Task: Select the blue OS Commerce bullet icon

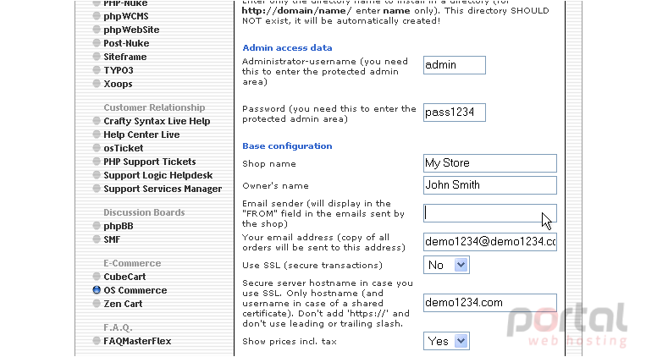Action: (x=97, y=290)
